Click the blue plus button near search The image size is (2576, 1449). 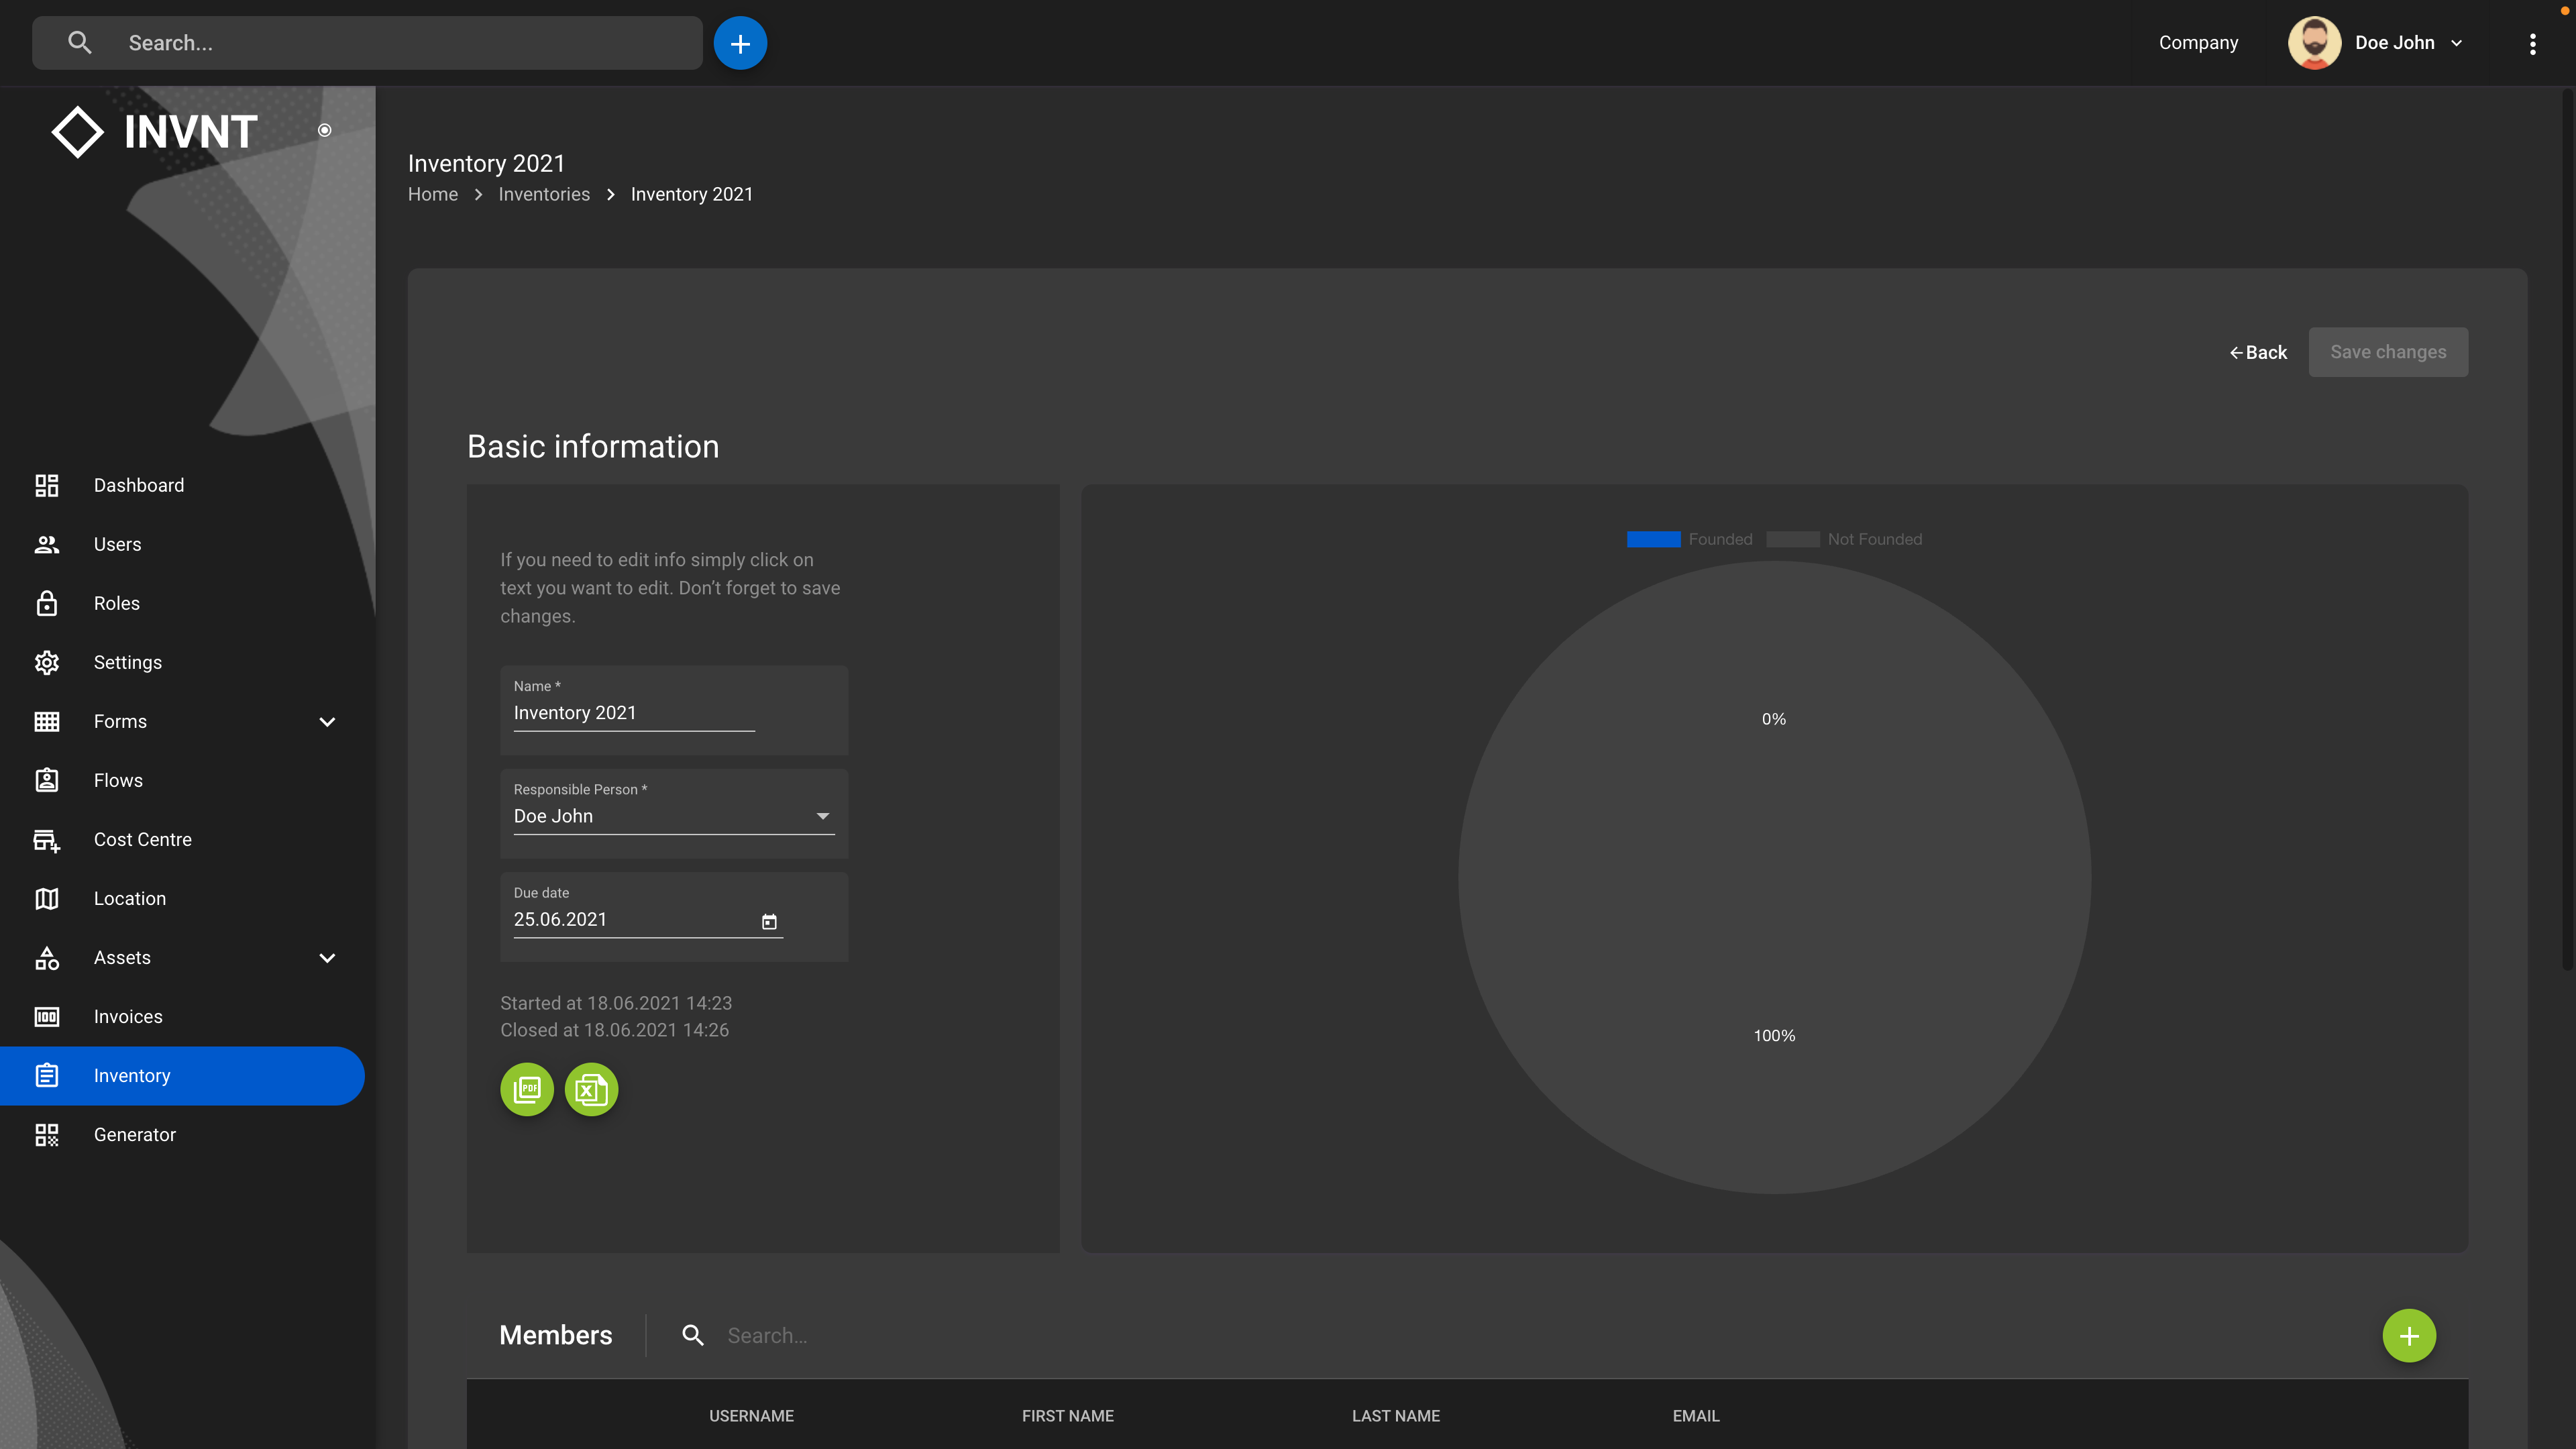pos(740,43)
